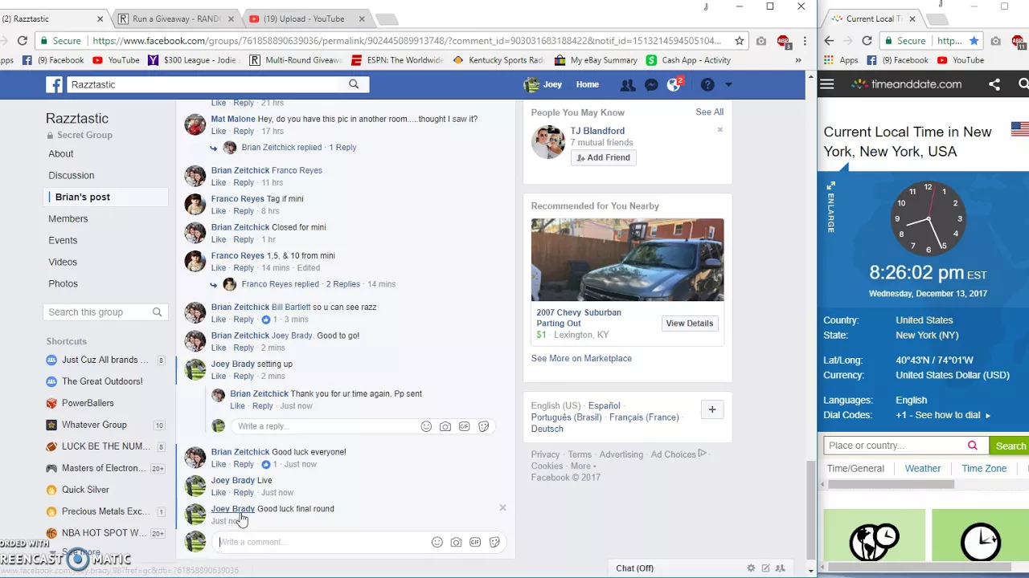
Task: Open the Chevy Suburban listing photo
Action: 627,260
